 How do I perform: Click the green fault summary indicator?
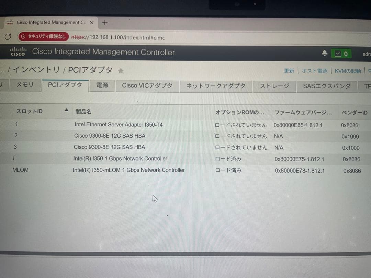340,54
